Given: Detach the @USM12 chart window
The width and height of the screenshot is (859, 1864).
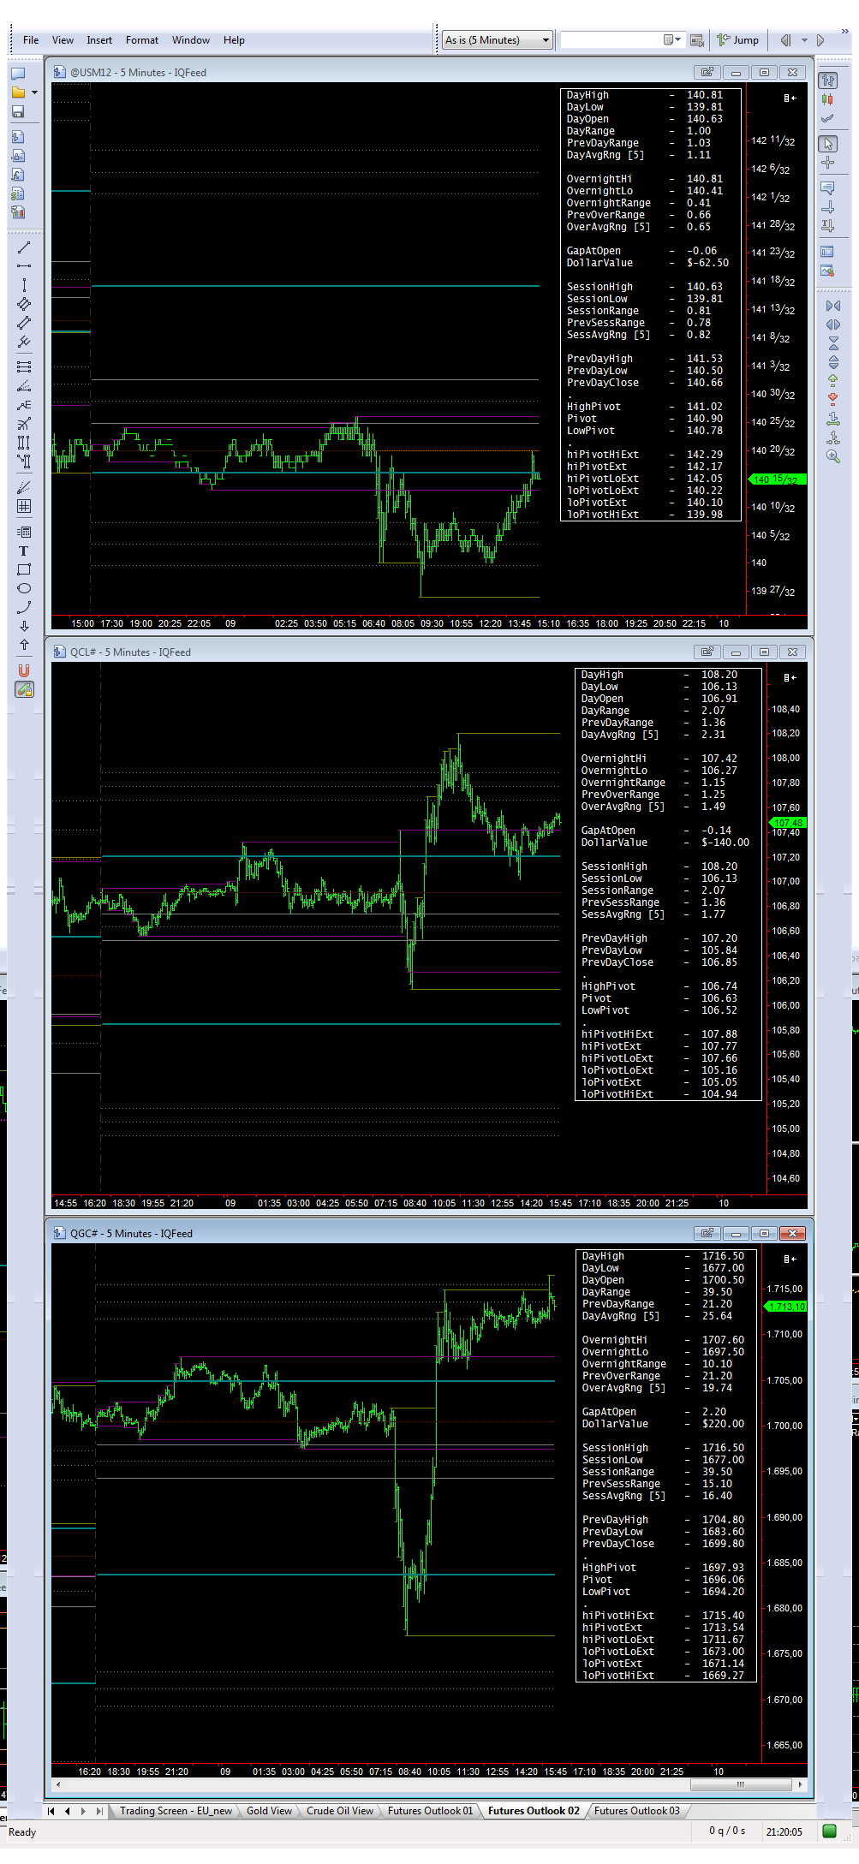Looking at the screenshot, I should pyautogui.click(x=707, y=73).
